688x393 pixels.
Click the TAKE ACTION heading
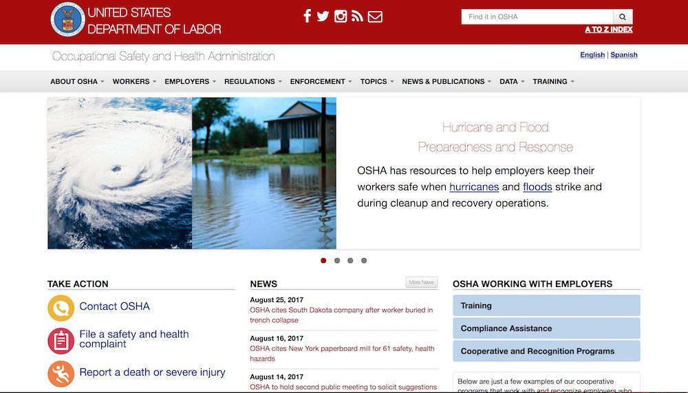pos(78,284)
